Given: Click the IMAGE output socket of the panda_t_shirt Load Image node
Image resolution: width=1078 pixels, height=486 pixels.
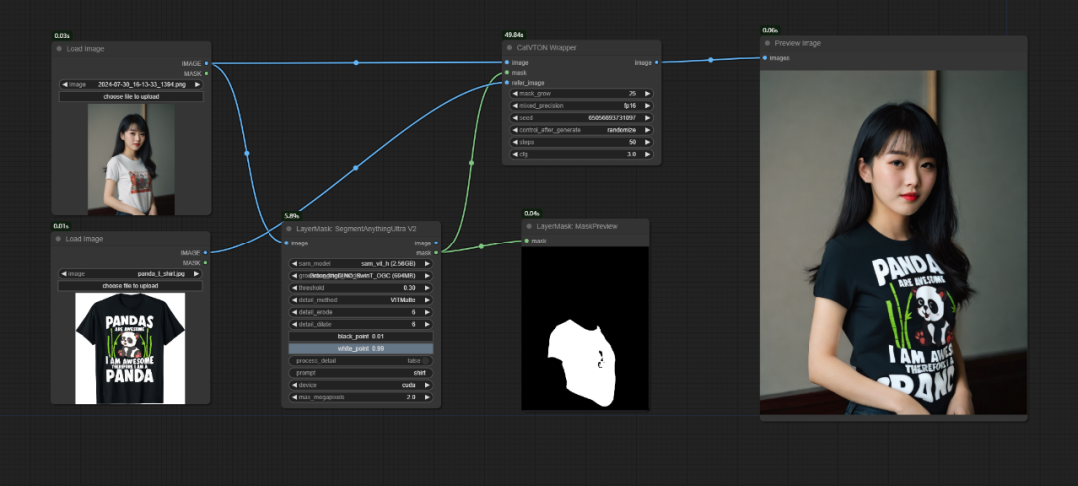Looking at the screenshot, I should (x=206, y=252).
